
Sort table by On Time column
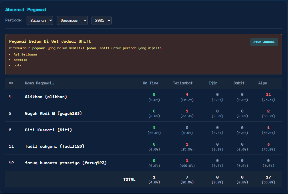click(150, 83)
